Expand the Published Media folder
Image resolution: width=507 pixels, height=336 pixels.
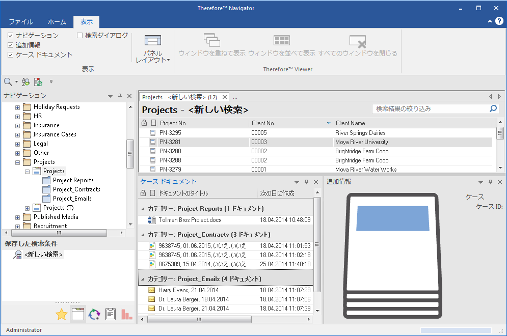coord(17,217)
